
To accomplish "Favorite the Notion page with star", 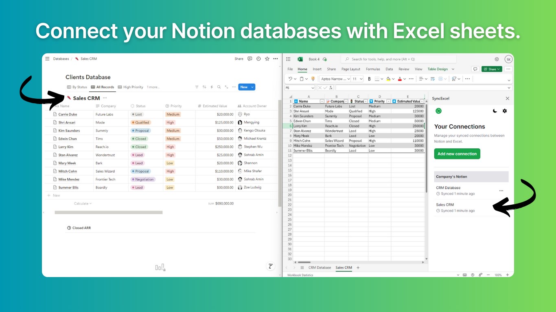I will click(x=267, y=59).
